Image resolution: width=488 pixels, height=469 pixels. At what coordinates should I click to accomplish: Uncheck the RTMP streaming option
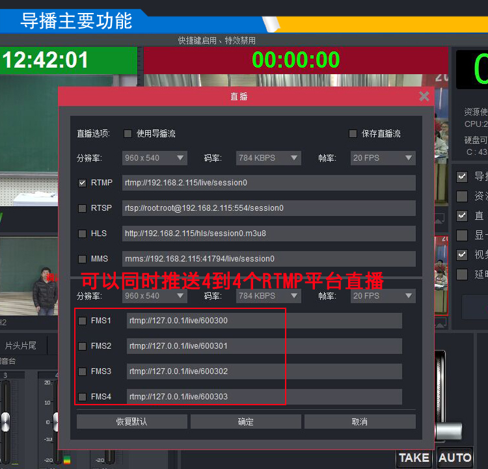point(83,183)
